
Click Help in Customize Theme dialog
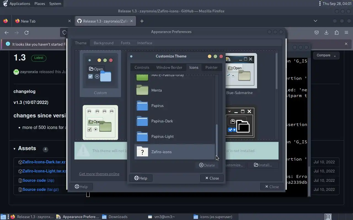click(x=141, y=178)
